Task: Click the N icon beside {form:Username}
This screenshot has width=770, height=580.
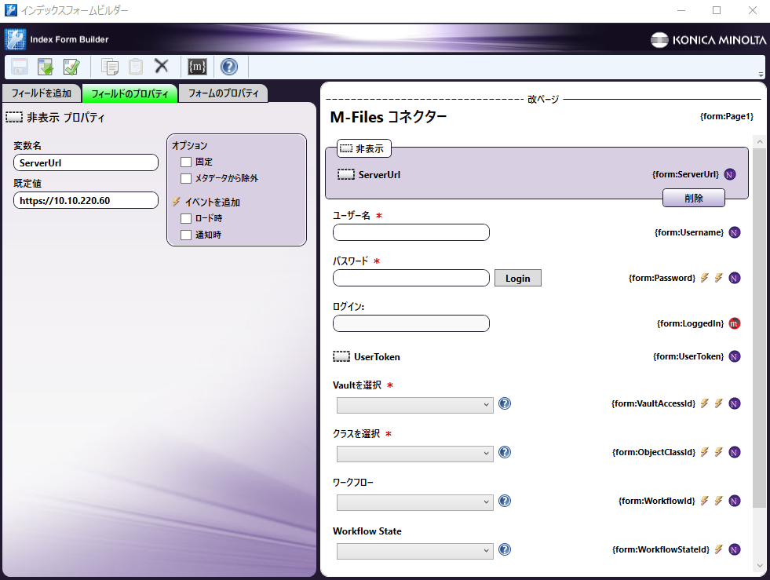Action: [x=735, y=232]
